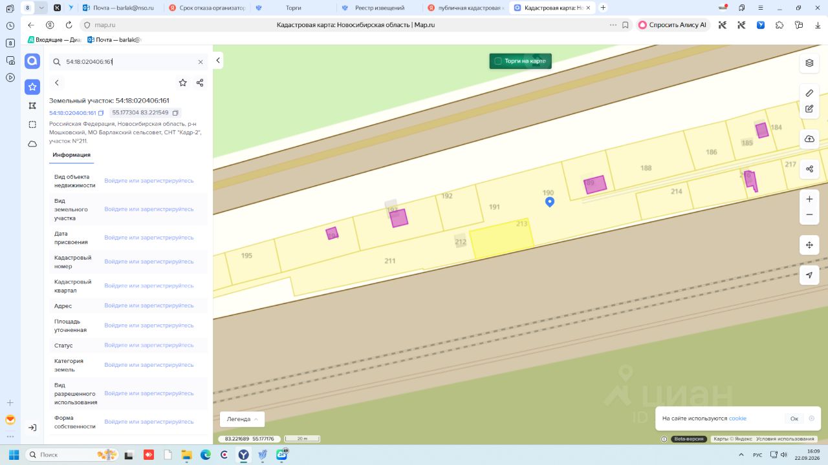Copy the cadastral number 54:18:020406:161
Image resolution: width=828 pixels, height=465 pixels.
(x=101, y=113)
